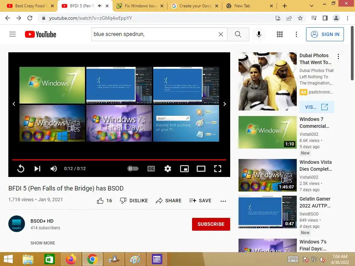Switch to Fix Windows Issues tab

coord(139,6)
